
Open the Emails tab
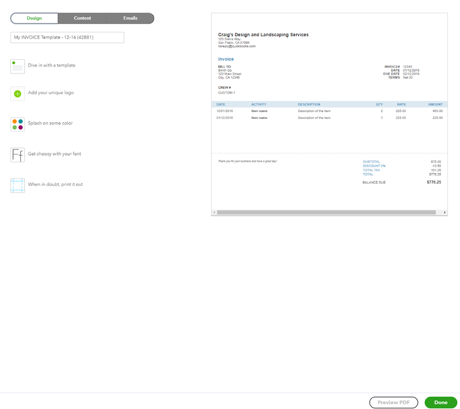[130, 18]
